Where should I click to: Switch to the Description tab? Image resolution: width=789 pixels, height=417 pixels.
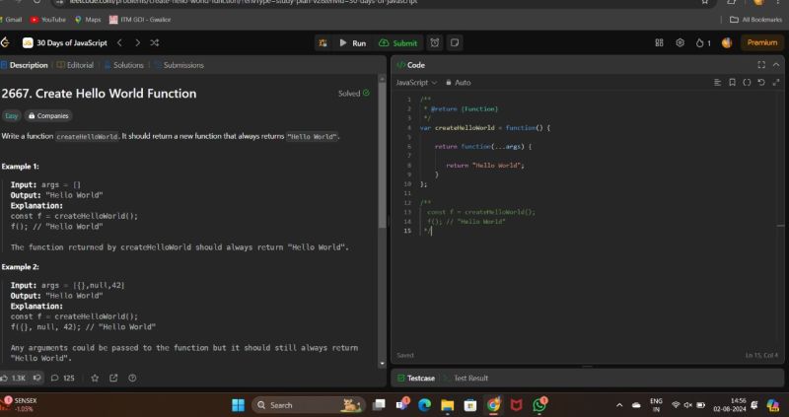tap(24, 65)
